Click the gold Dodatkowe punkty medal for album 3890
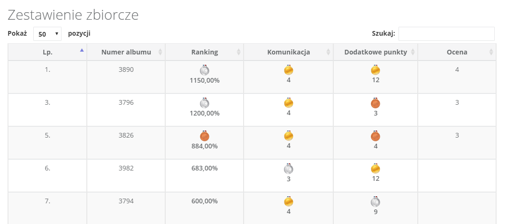 pyautogui.click(x=376, y=70)
